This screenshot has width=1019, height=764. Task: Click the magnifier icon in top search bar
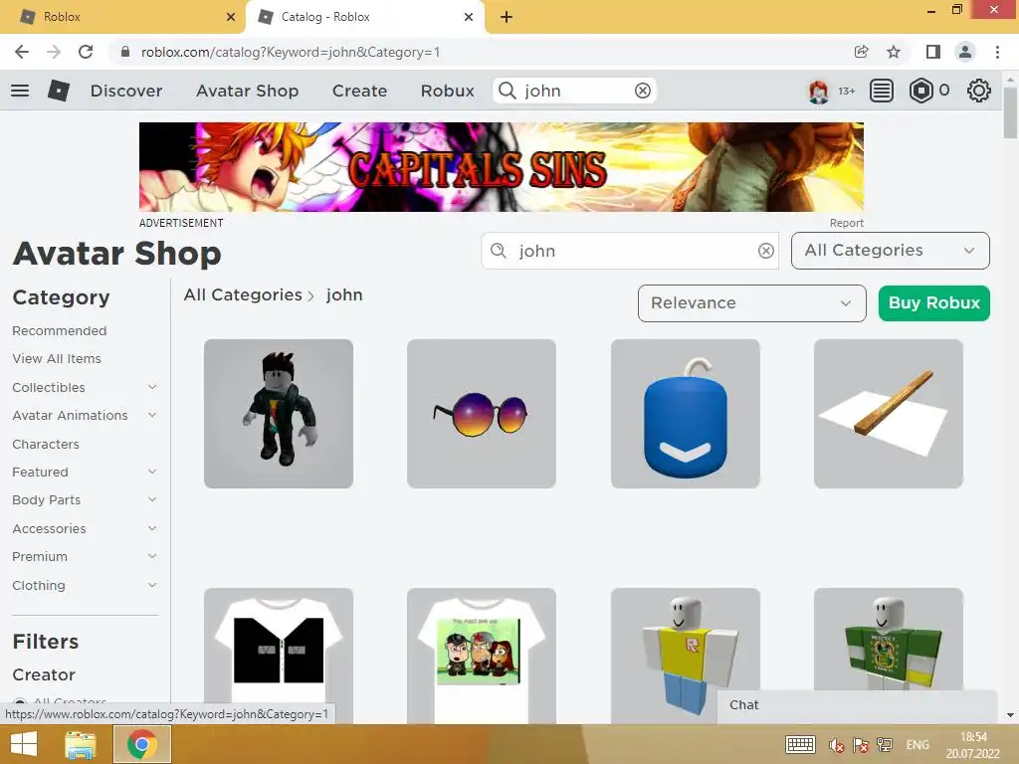click(x=507, y=91)
